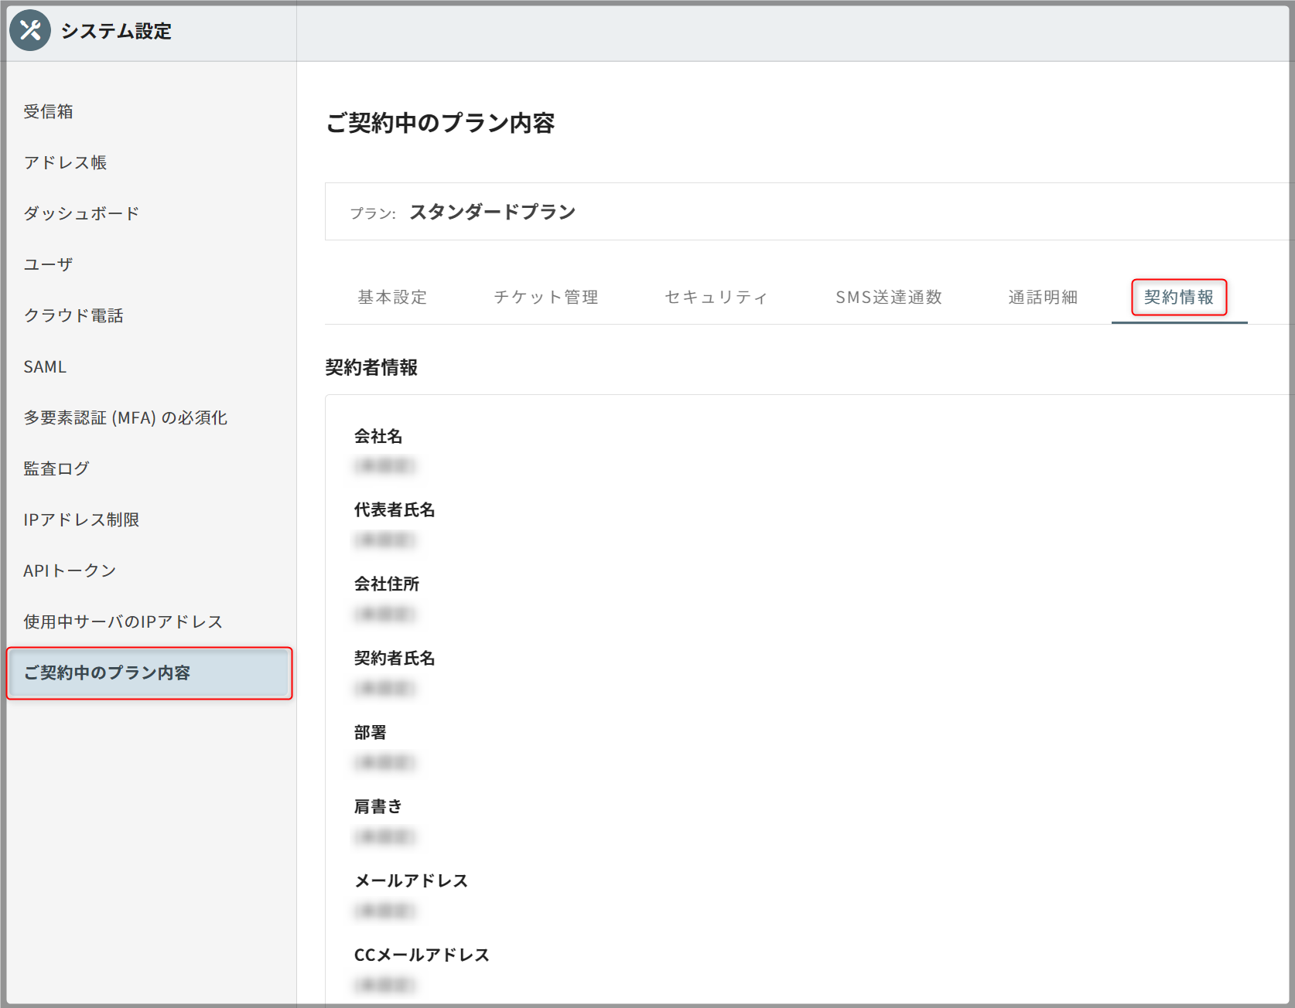Select the 契約情報 tab
This screenshot has width=1295, height=1008.
(x=1179, y=297)
